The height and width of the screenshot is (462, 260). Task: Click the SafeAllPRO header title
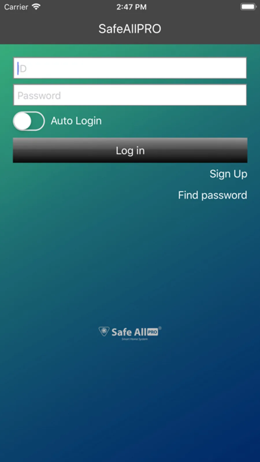[130, 29]
